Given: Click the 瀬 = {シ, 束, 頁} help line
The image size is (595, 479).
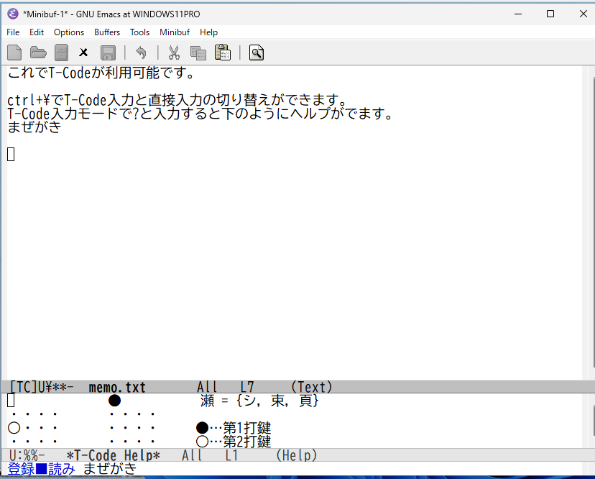Looking at the screenshot, I should tap(259, 401).
